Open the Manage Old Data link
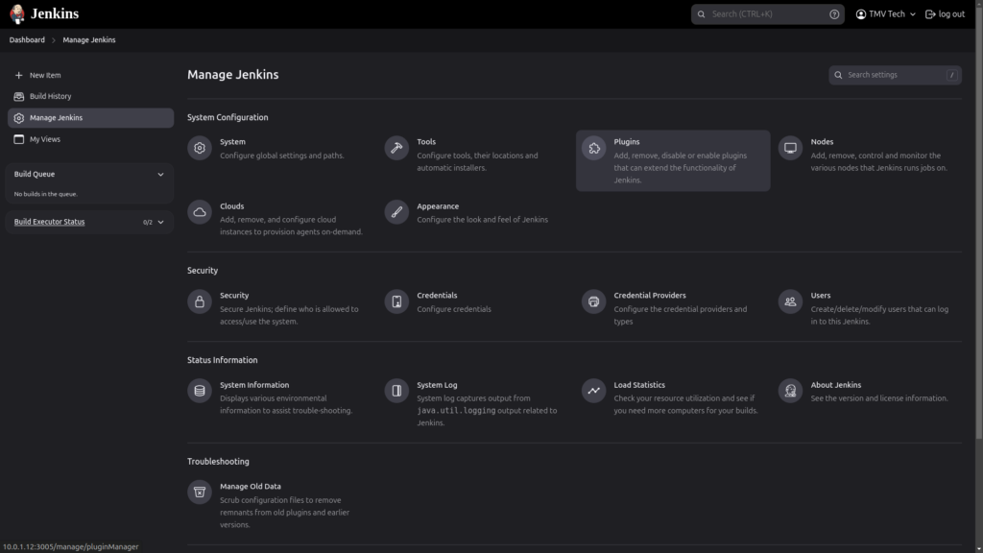This screenshot has height=553, width=983. pyautogui.click(x=277, y=505)
